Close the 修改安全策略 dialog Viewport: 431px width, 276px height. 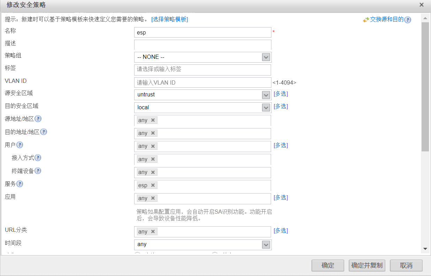(422, 5)
